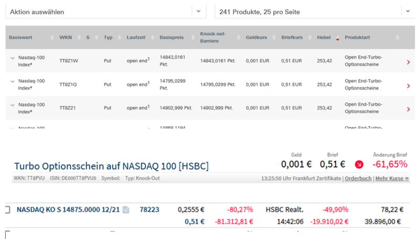Screen dimensions: 416x239
Task: Sort table by Basispreis column
Action: point(193,38)
